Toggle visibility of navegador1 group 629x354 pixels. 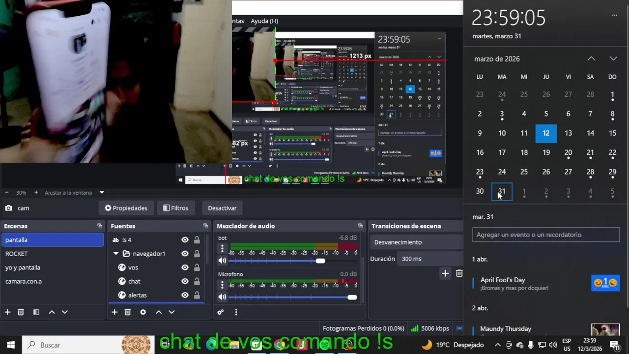[x=185, y=254]
